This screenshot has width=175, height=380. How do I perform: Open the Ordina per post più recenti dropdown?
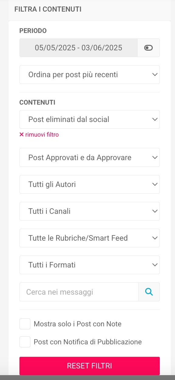point(90,74)
